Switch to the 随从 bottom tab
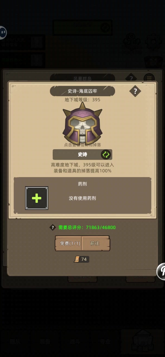This screenshot has height=357, width=165. point(15,342)
